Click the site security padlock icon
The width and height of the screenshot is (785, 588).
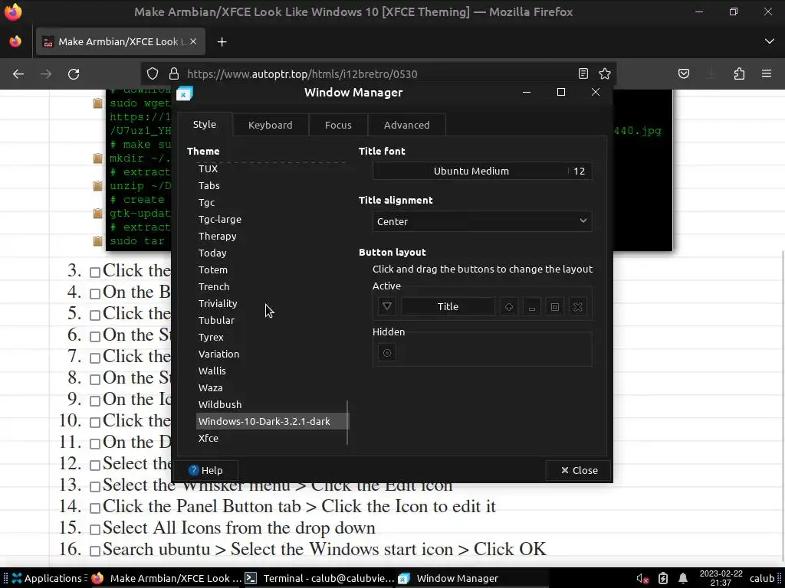(174, 74)
